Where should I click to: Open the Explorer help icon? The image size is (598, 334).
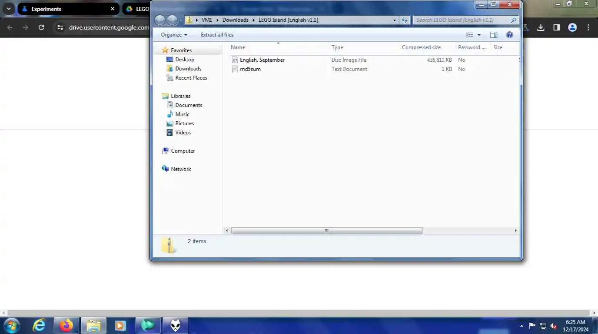510,35
